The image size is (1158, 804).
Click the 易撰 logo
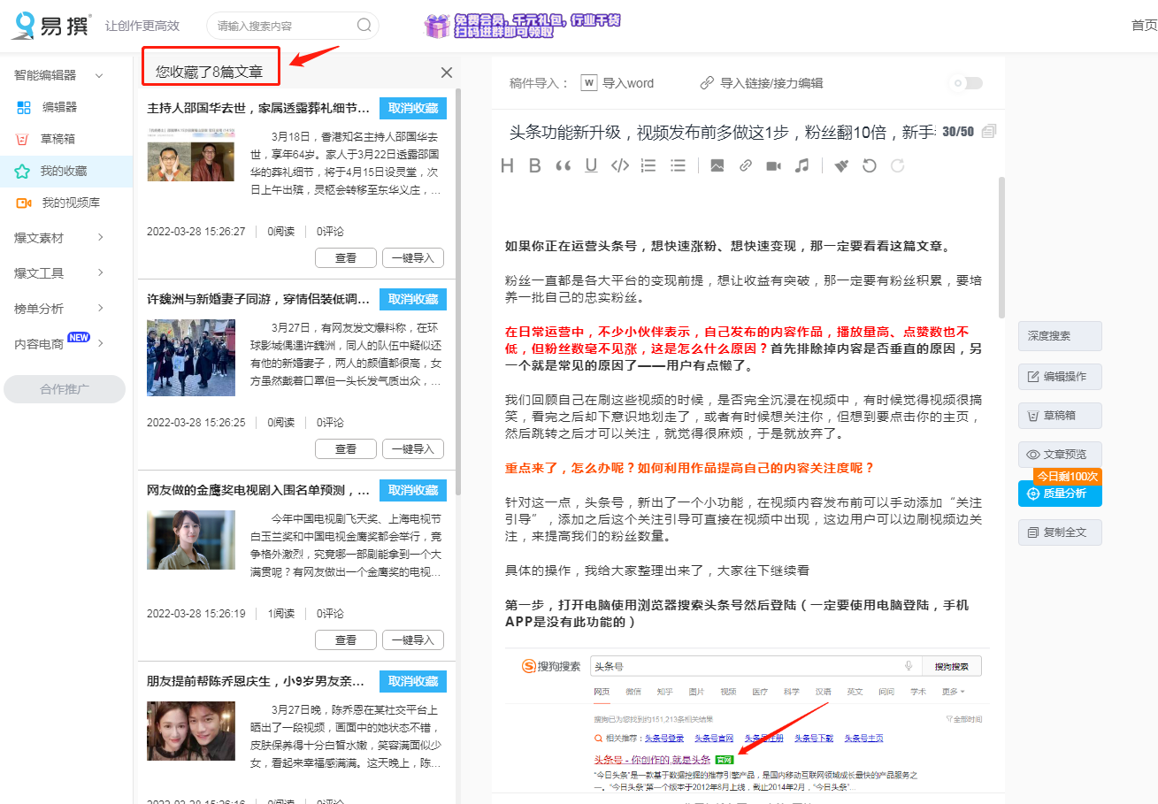(50, 26)
